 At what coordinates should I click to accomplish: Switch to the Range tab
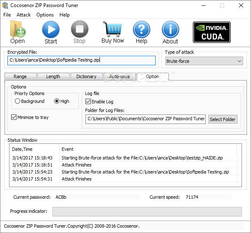tap(21, 76)
